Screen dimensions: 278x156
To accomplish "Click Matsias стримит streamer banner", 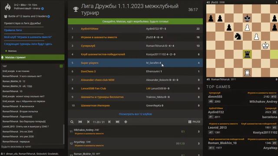I will tap(33, 57).
